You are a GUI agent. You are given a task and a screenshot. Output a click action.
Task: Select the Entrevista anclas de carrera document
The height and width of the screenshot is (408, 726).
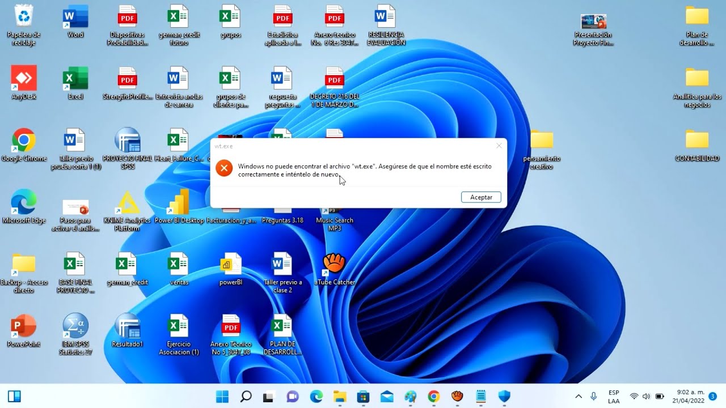pos(179,87)
